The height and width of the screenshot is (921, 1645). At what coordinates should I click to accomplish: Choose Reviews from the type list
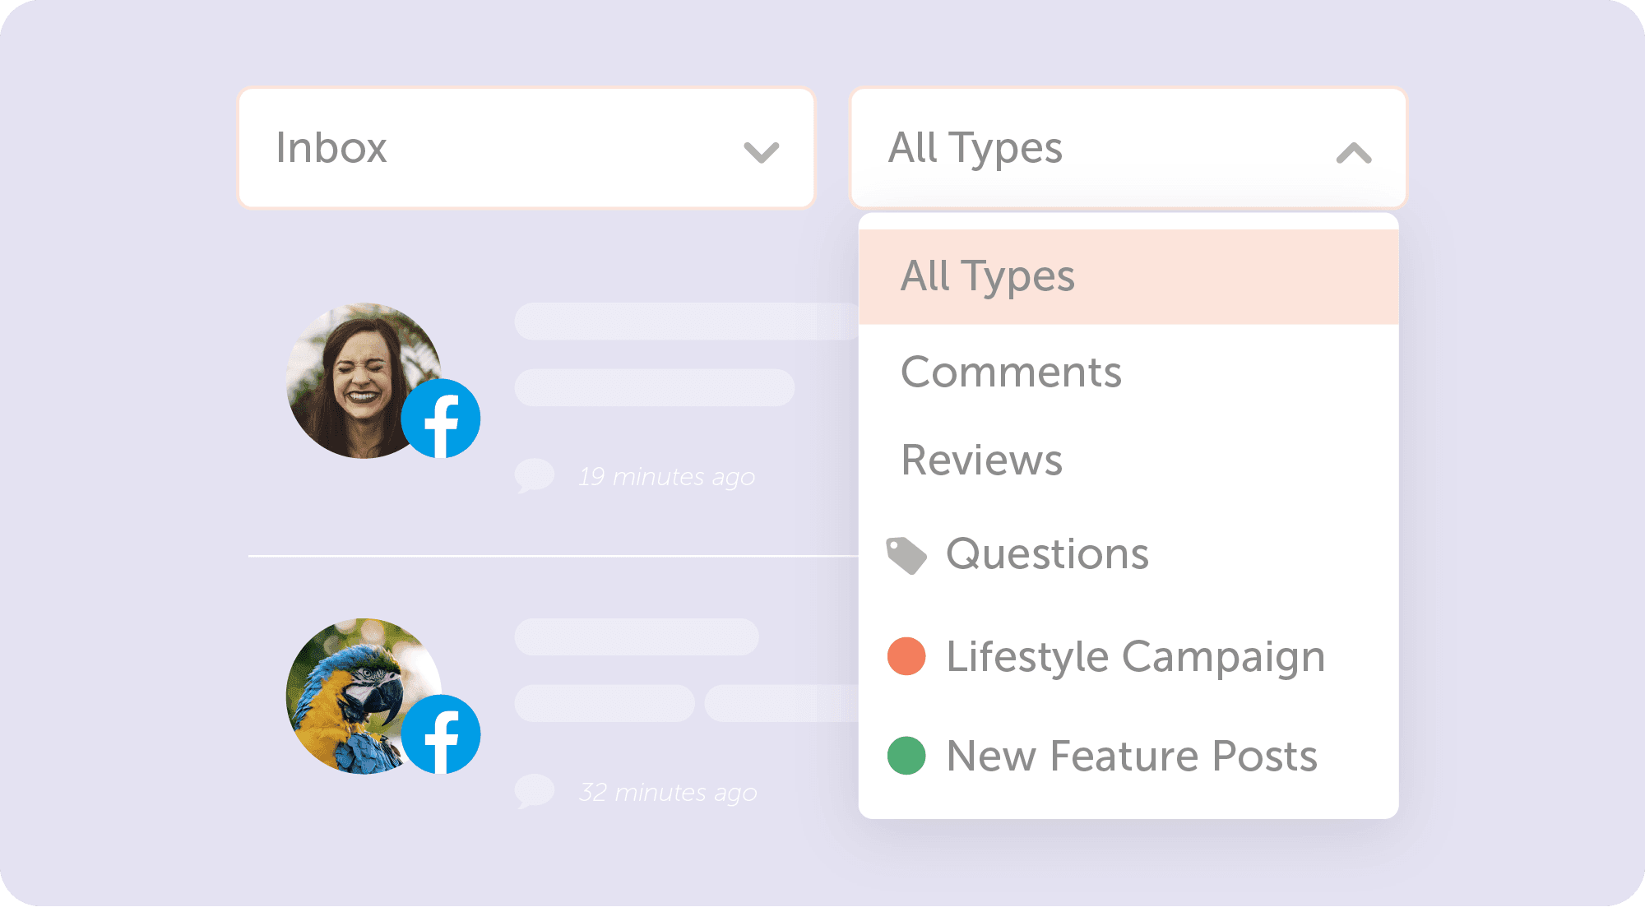(1128, 460)
